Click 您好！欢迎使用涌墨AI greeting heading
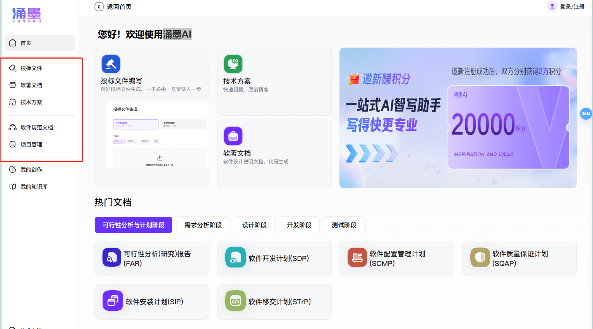This screenshot has height=329, width=593. click(144, 34)
